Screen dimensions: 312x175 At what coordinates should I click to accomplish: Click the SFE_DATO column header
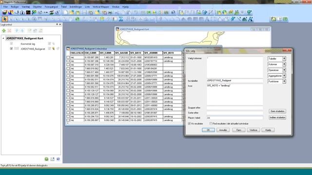coord(136,53)
